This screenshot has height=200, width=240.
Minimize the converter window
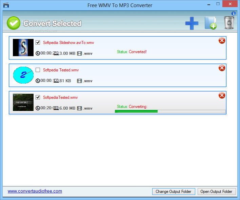pyautogui.click(x=208, y=5)
